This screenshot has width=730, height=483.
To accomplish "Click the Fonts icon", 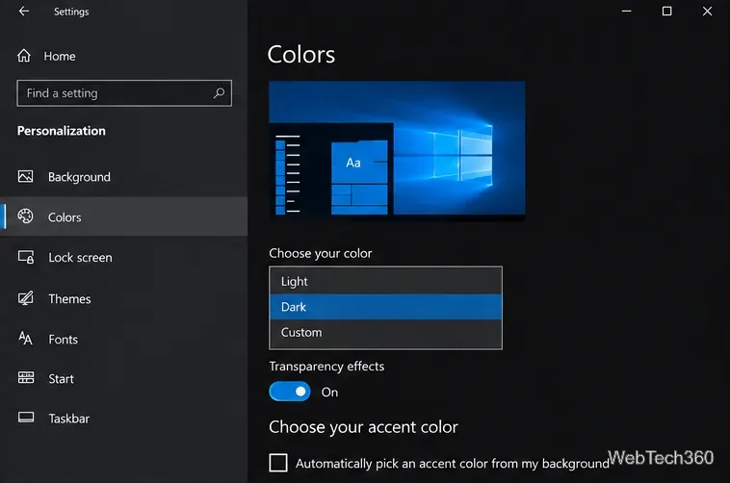I will (26, 339).
